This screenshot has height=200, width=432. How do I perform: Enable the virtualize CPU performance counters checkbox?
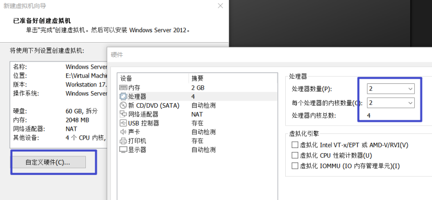pos(295,155)
